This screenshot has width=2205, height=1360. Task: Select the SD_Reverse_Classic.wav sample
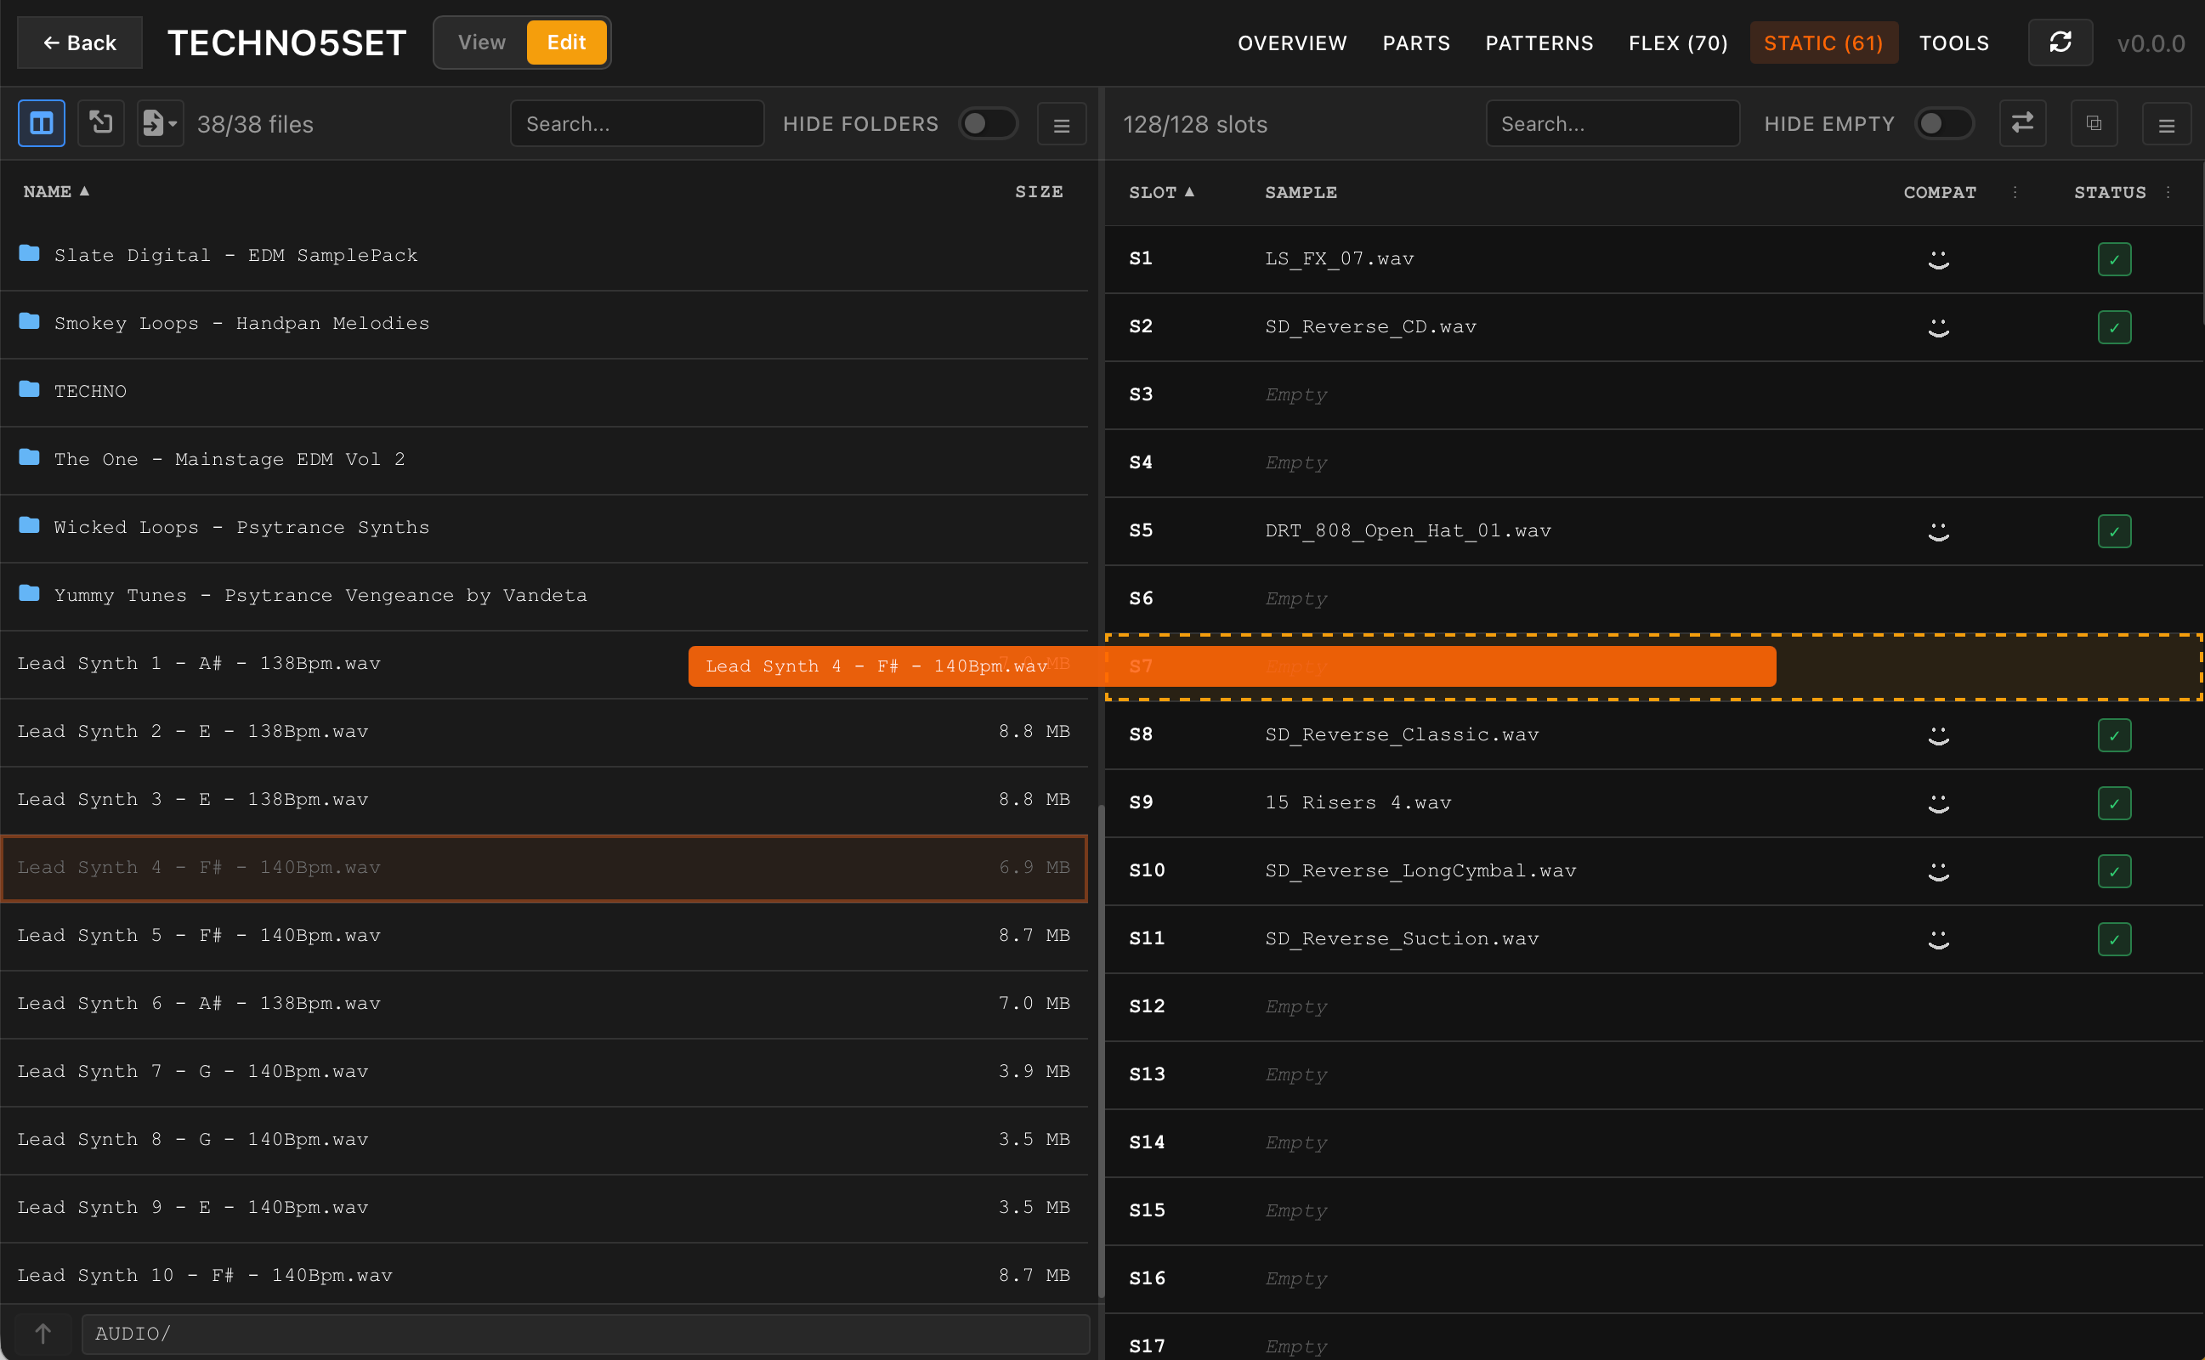pyautogui.click(x=1402, y=735)
